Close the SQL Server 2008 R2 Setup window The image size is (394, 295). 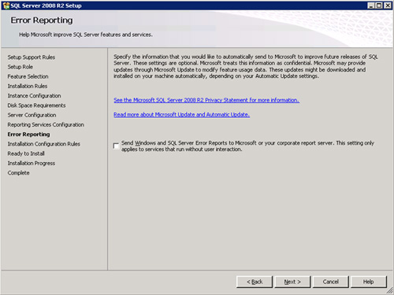point(388,6)
